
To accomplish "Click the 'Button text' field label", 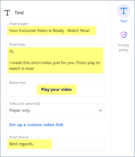I will [17, 83].
